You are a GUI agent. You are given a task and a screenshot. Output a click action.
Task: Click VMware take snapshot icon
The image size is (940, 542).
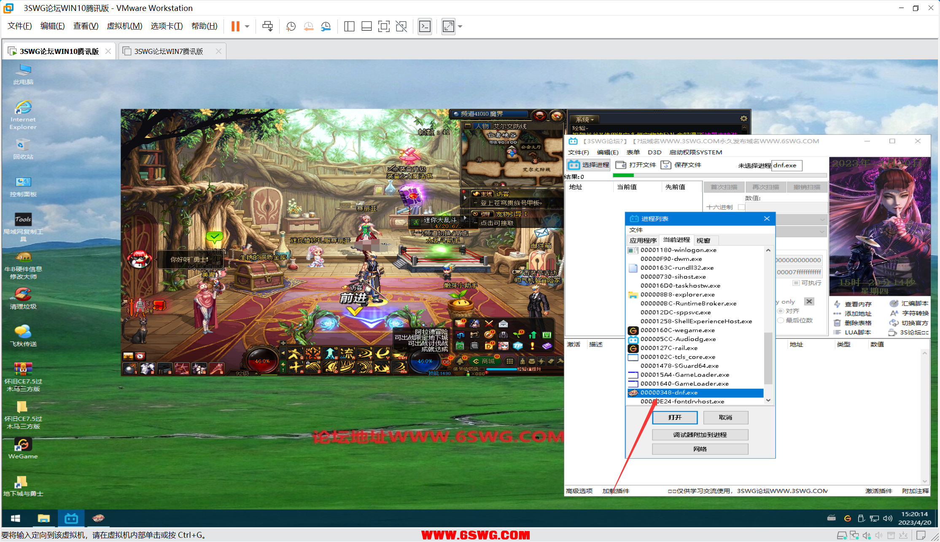tap(291, 27)
